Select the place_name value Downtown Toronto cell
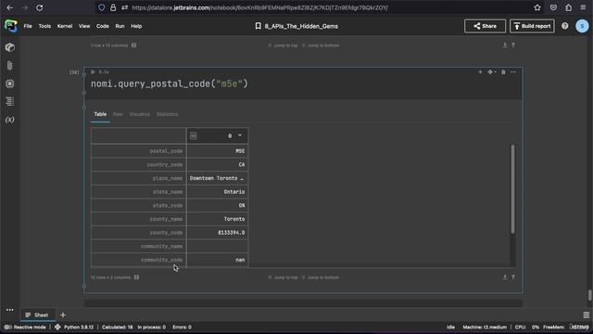The height and width of the screenshot is (334, 593). point(217,178)
